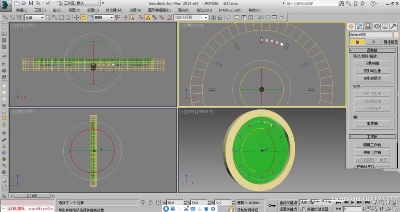This screenshot has width=400, height=212.
Task: Click the object color swatch beside Sphere005
Action: (x=396, y=34)
